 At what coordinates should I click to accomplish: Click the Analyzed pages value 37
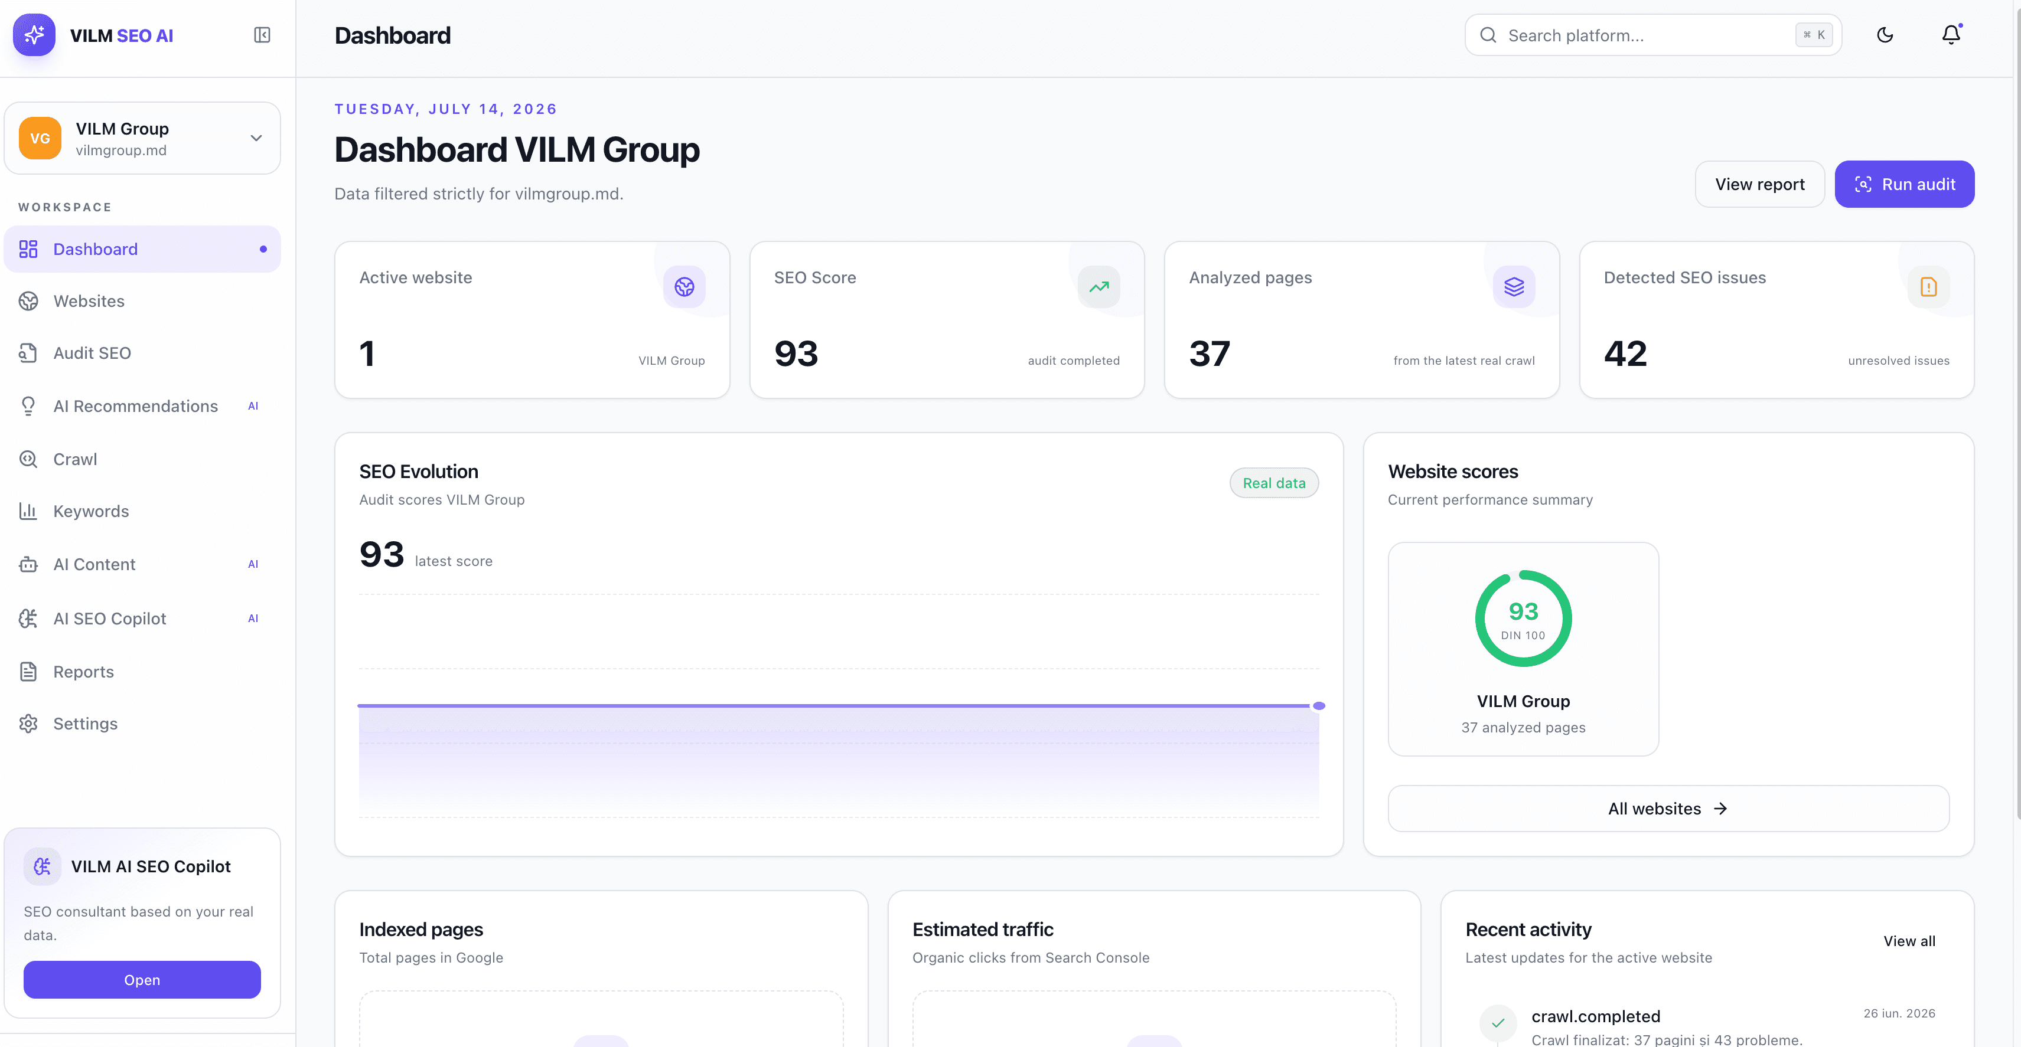point(1210,354)
